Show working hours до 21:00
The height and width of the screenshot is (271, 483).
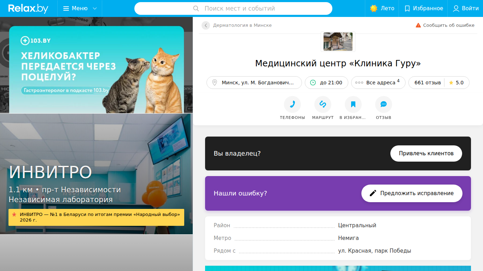(x=326, y=83)
